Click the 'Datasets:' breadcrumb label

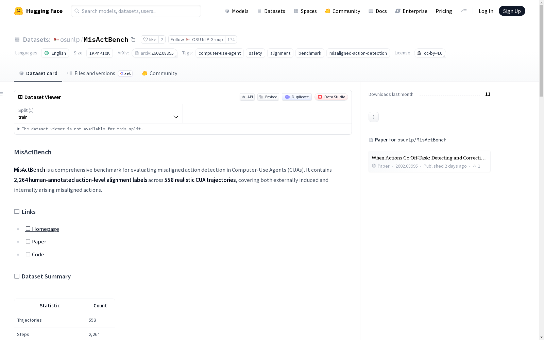[37, 39]
